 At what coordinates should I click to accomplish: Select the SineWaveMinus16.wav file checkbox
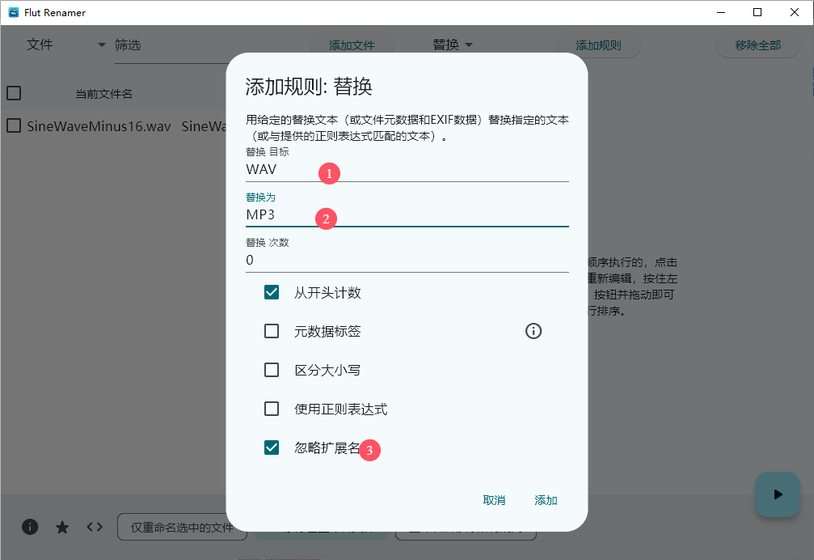(13, 126)
